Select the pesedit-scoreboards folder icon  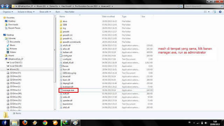tap(61, 42)
